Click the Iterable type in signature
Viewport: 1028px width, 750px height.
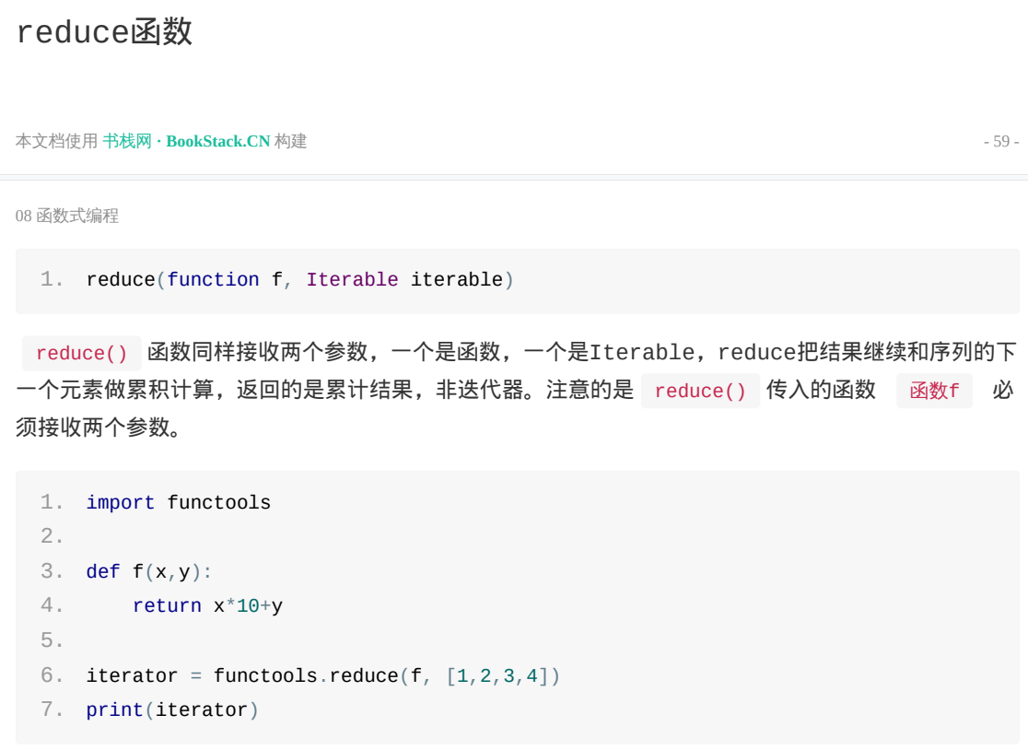coord(352,280)
